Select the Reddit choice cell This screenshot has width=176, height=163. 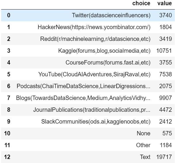click(x=95, y=39)
